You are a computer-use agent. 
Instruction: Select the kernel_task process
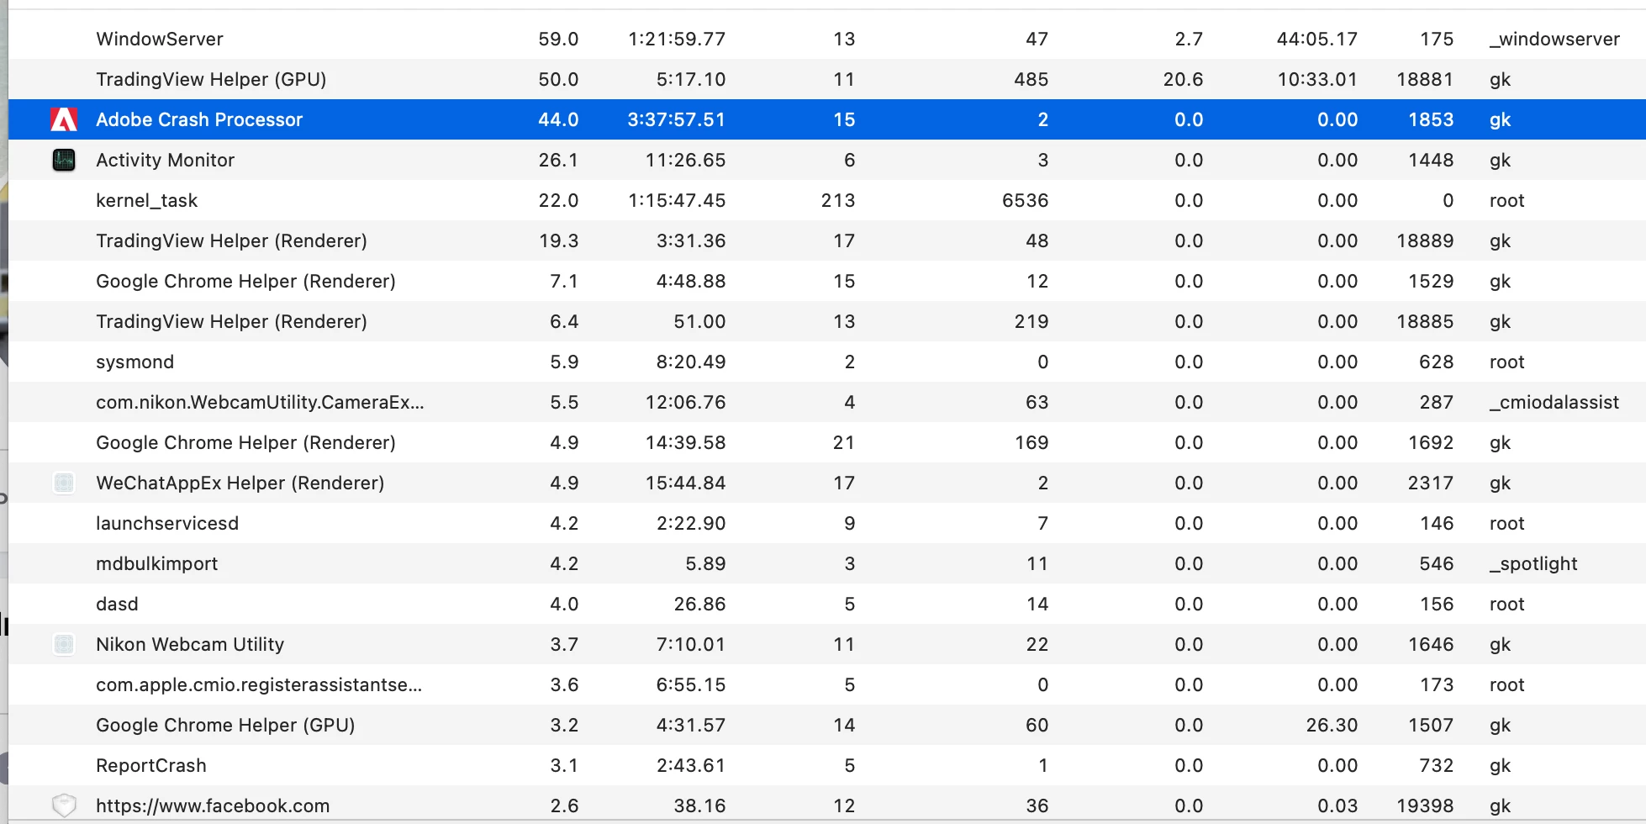tap(827, 200)
